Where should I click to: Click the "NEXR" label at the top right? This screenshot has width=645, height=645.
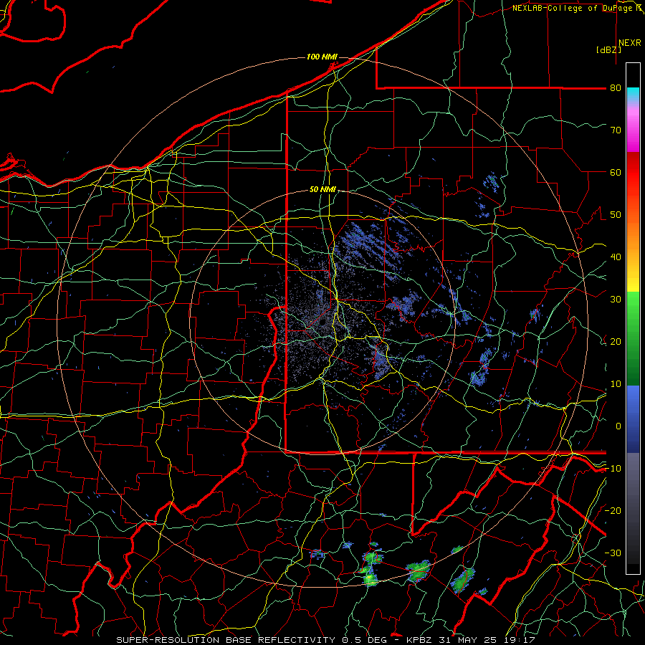click(630, 43)
